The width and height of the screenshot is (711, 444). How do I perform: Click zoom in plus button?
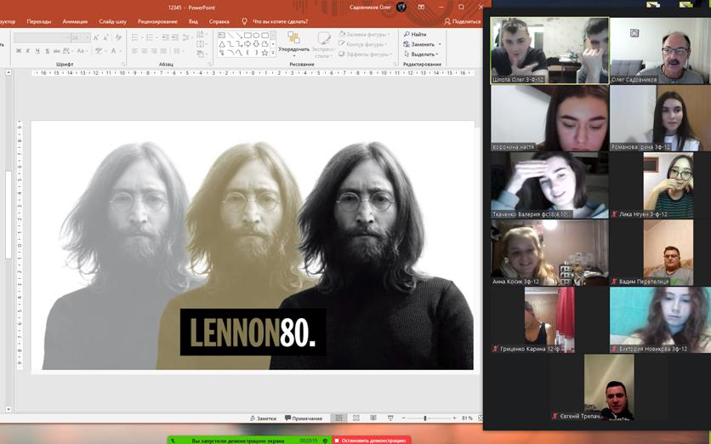click(x=454, y=418)
